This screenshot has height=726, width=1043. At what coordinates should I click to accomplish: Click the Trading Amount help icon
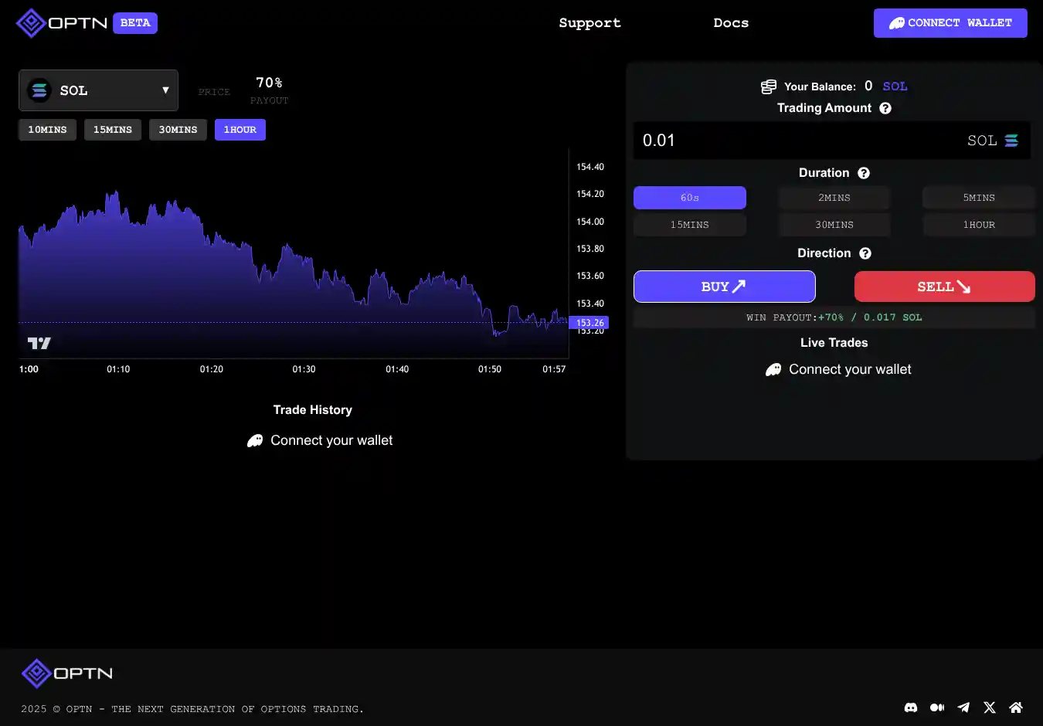[885, 108]
